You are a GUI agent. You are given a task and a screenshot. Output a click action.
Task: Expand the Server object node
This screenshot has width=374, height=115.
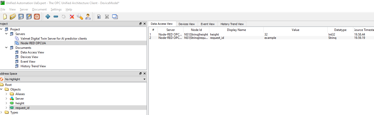(6, 99)
